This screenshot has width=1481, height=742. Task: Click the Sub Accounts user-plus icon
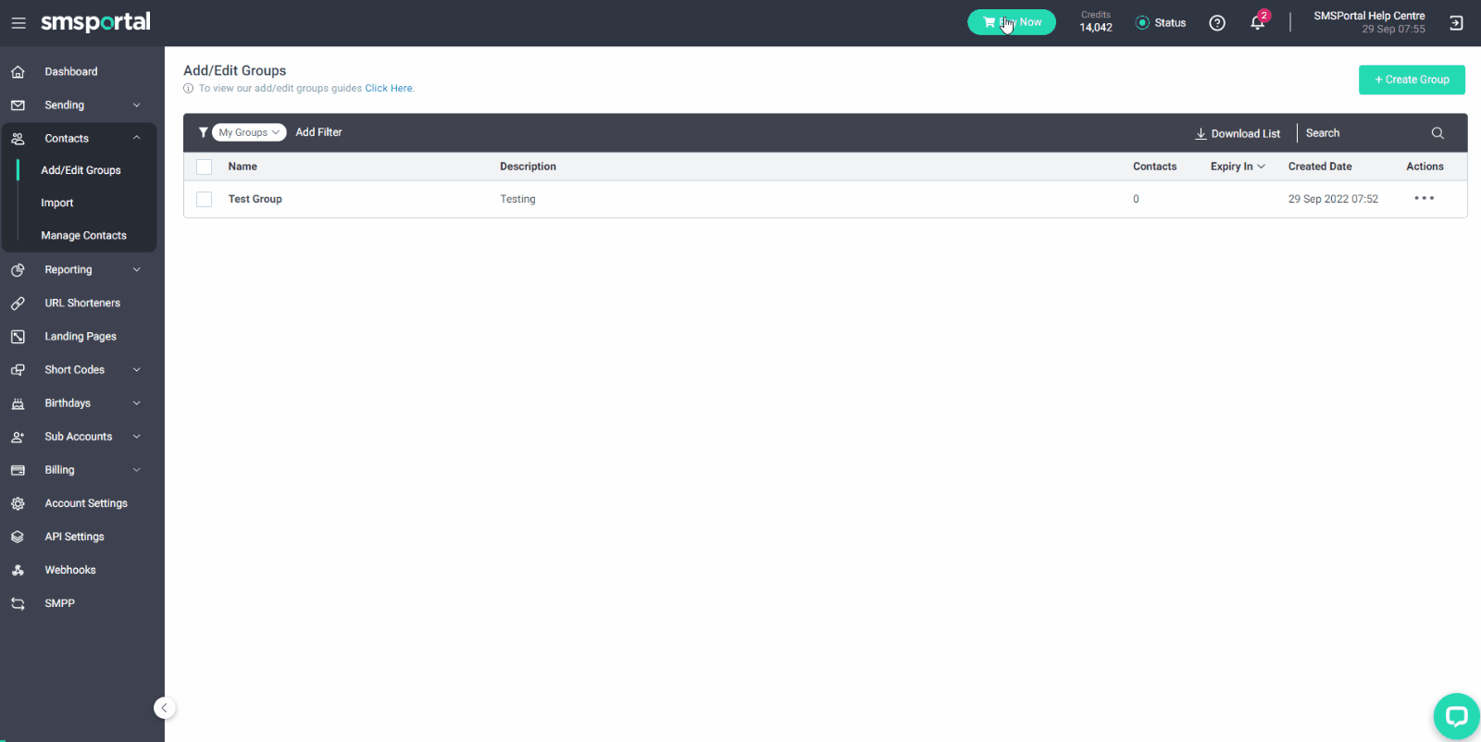[x=18, y=437]
